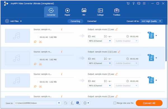Expand format arrow for sample music (1).aac

[x=156, y=35]
